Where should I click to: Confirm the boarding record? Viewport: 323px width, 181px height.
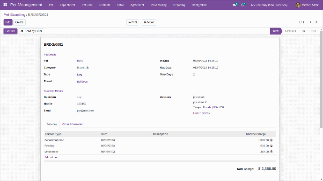pos(10,31)
